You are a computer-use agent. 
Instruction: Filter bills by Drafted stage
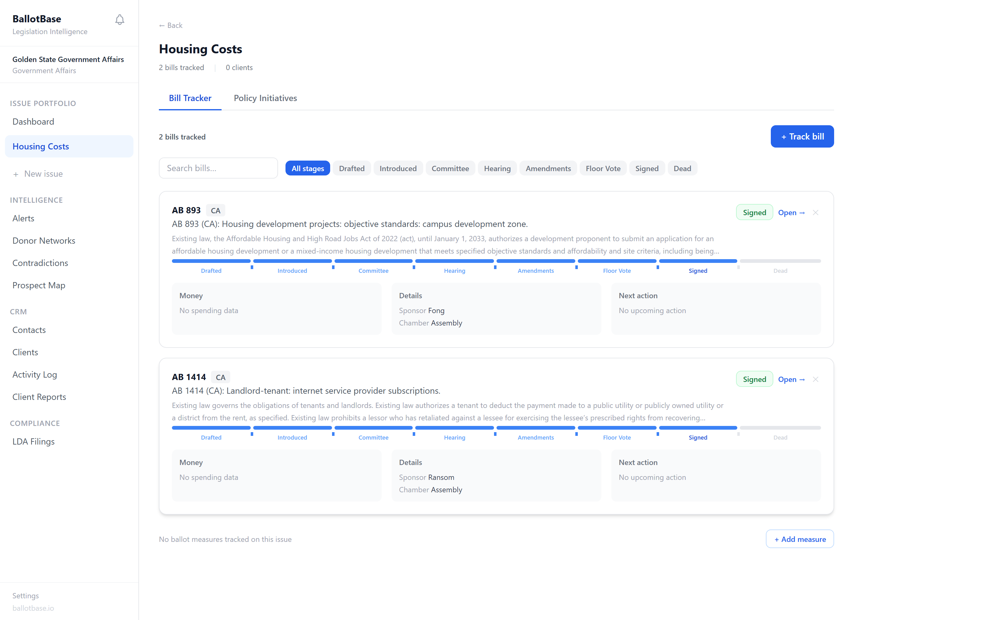(x=352, y=169)
